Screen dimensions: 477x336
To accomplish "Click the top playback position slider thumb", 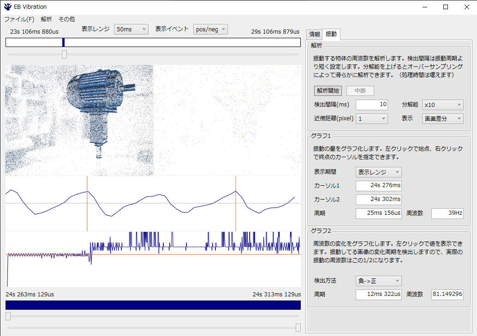I will pos(64,54).
